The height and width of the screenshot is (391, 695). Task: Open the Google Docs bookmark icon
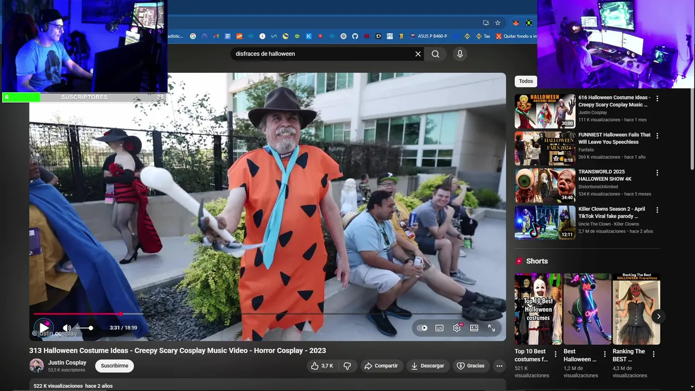[x=228, y=36]
